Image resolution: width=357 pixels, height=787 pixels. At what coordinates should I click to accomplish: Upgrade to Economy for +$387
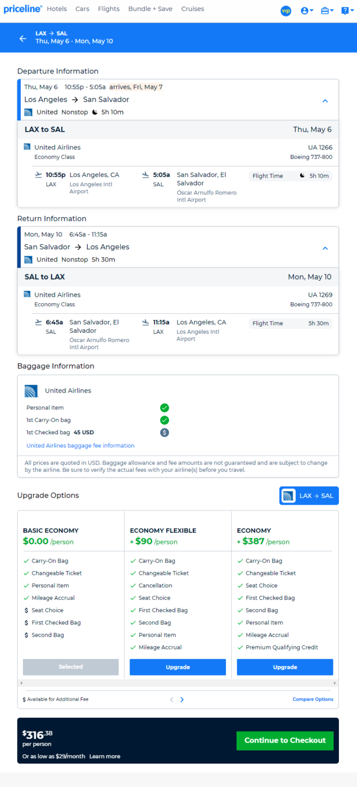[x=285, y=667]
